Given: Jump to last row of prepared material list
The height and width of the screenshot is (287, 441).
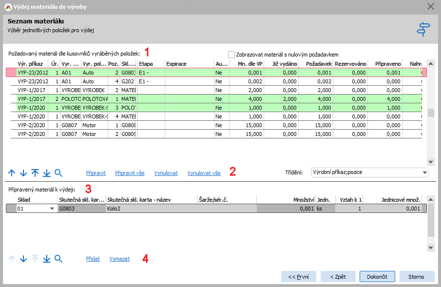Looking at the screenshot, I should pyautogui.click(x=47, y=259).
